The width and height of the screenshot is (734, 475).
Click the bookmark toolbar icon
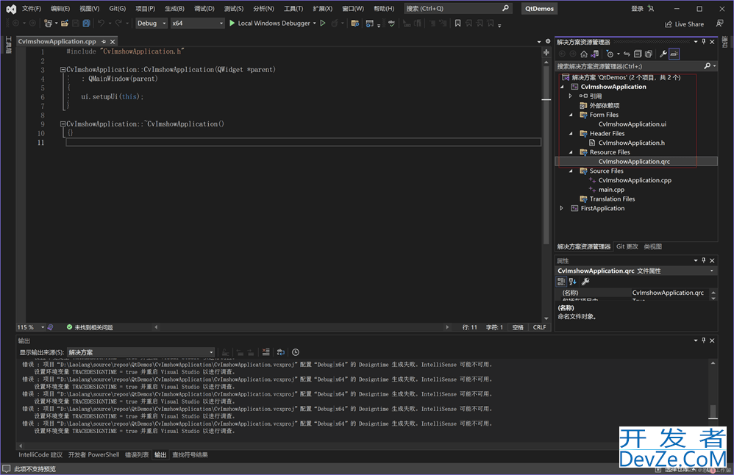pos(457,23)
